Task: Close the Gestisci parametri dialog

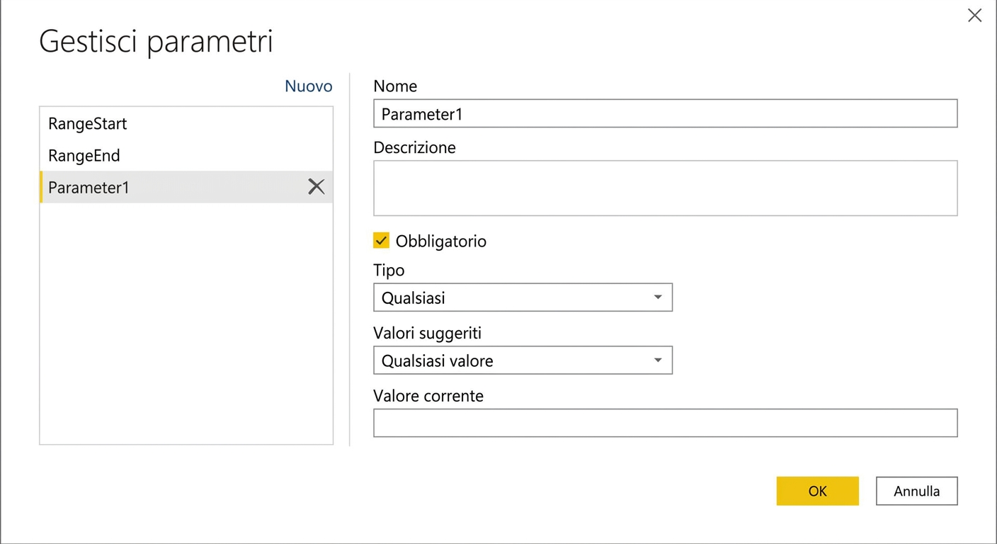Action: tap(974, 15)
